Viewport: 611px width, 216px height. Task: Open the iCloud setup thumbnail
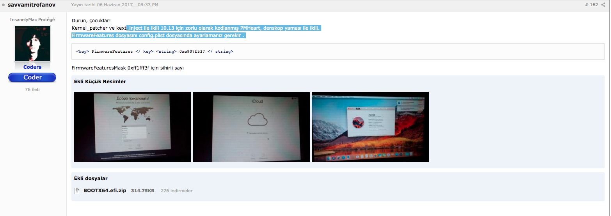pos(251,127)
